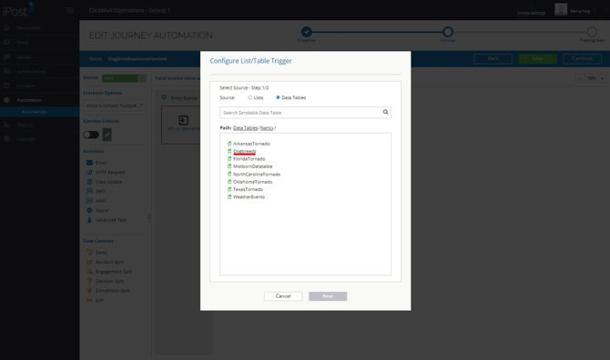Select the WeatherEvents data table
The height and width of the screenshot is (360, 610).
click(x=249, y=197)
